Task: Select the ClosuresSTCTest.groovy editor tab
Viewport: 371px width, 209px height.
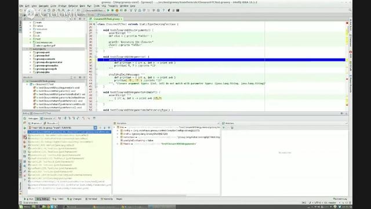Action: click(106, 19)
